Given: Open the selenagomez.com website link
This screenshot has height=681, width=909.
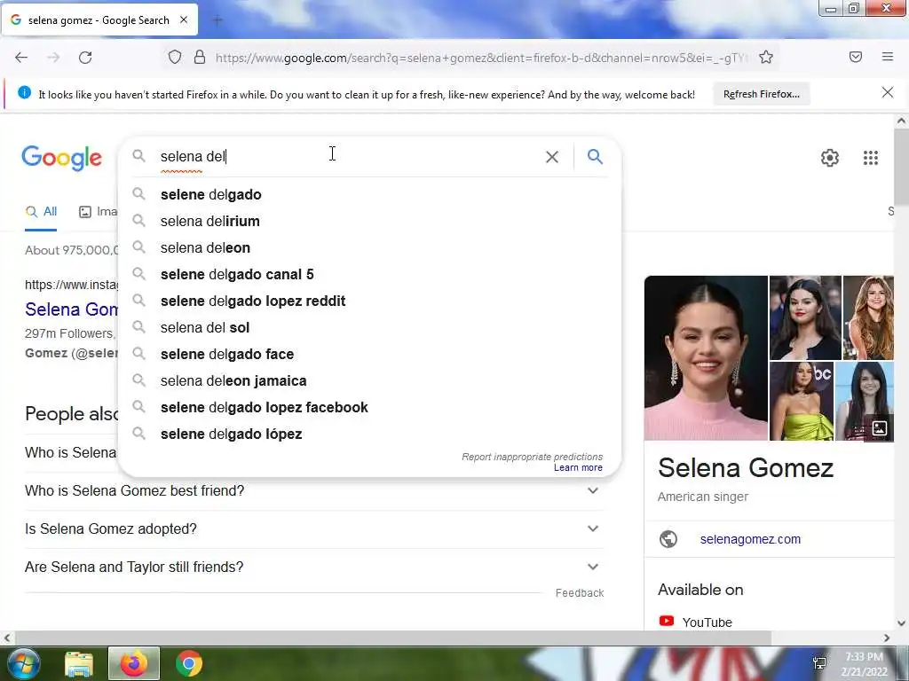Looking at the screenshot, I should coord(750,539).
